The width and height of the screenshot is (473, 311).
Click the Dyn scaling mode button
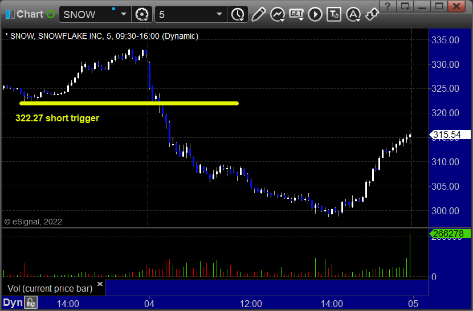coord(13,302)
